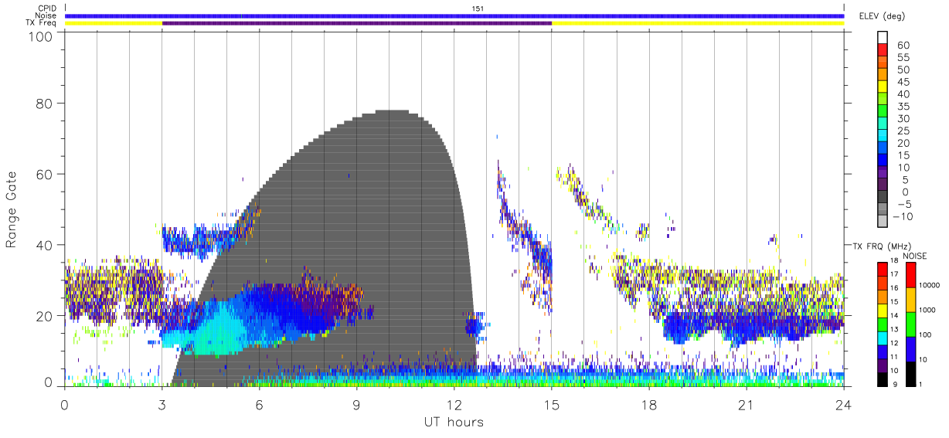Click the 10000 label on the NOISE legend
Image resolution: width=949 pixels, height=438 pixels.
pyautogui.click(x=931, y=287)
